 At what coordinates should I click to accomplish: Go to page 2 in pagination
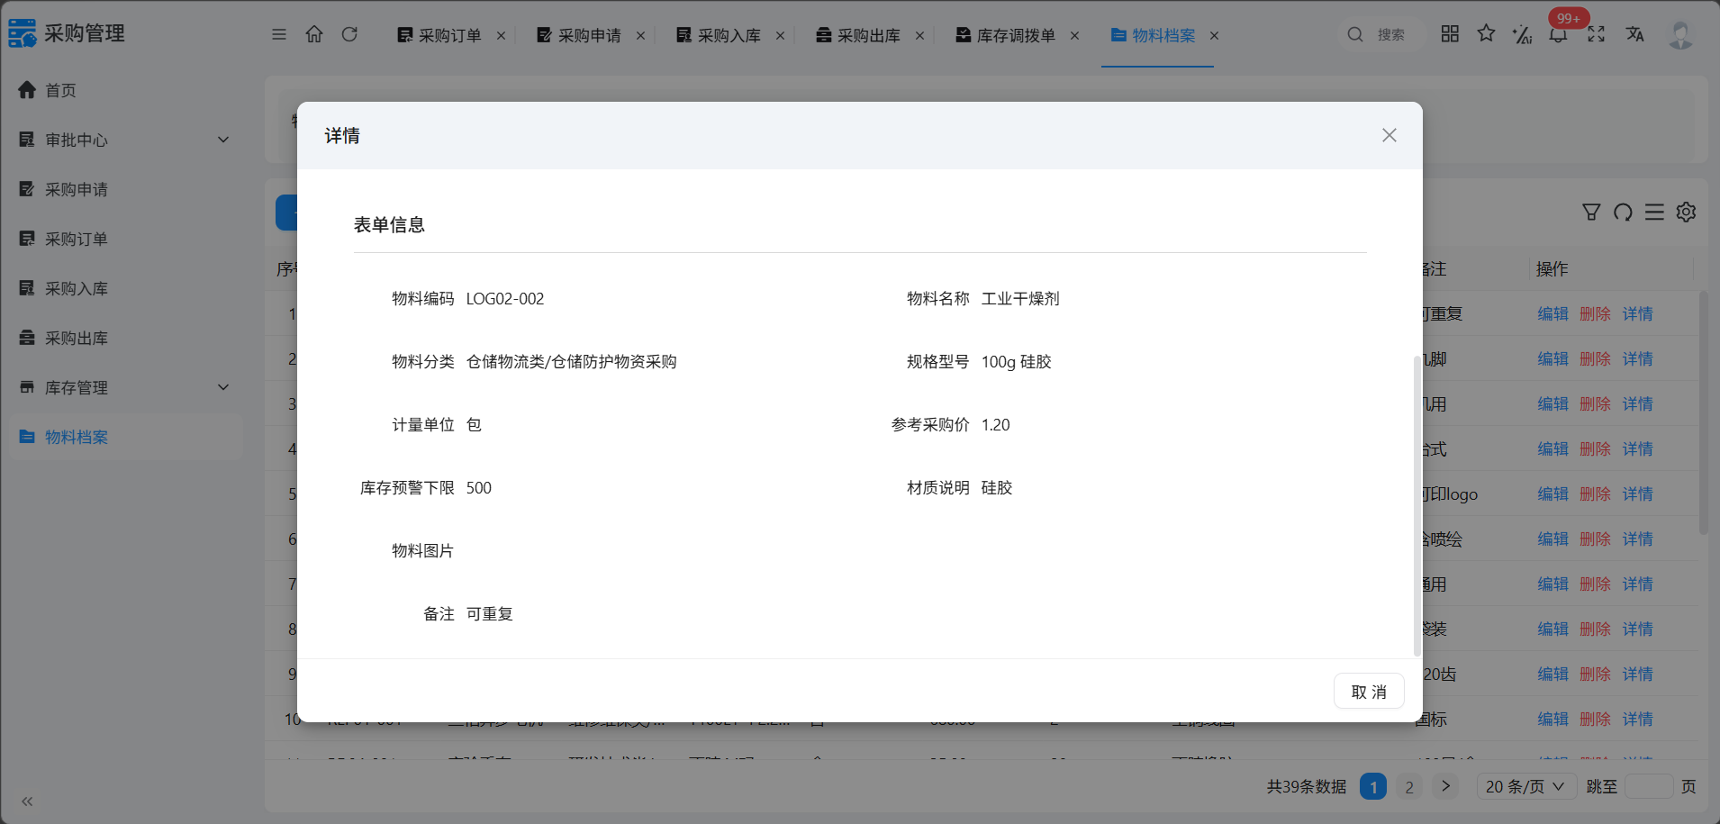click(x=1409, y=786)
